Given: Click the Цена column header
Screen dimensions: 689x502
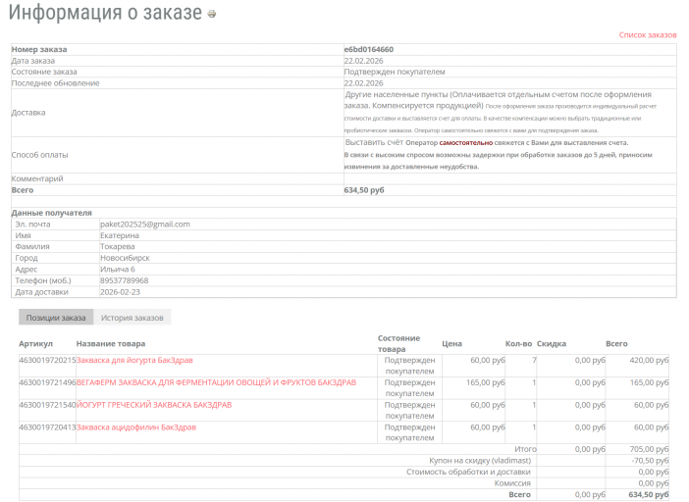Looking at the screenshot, I should [452, 344].
